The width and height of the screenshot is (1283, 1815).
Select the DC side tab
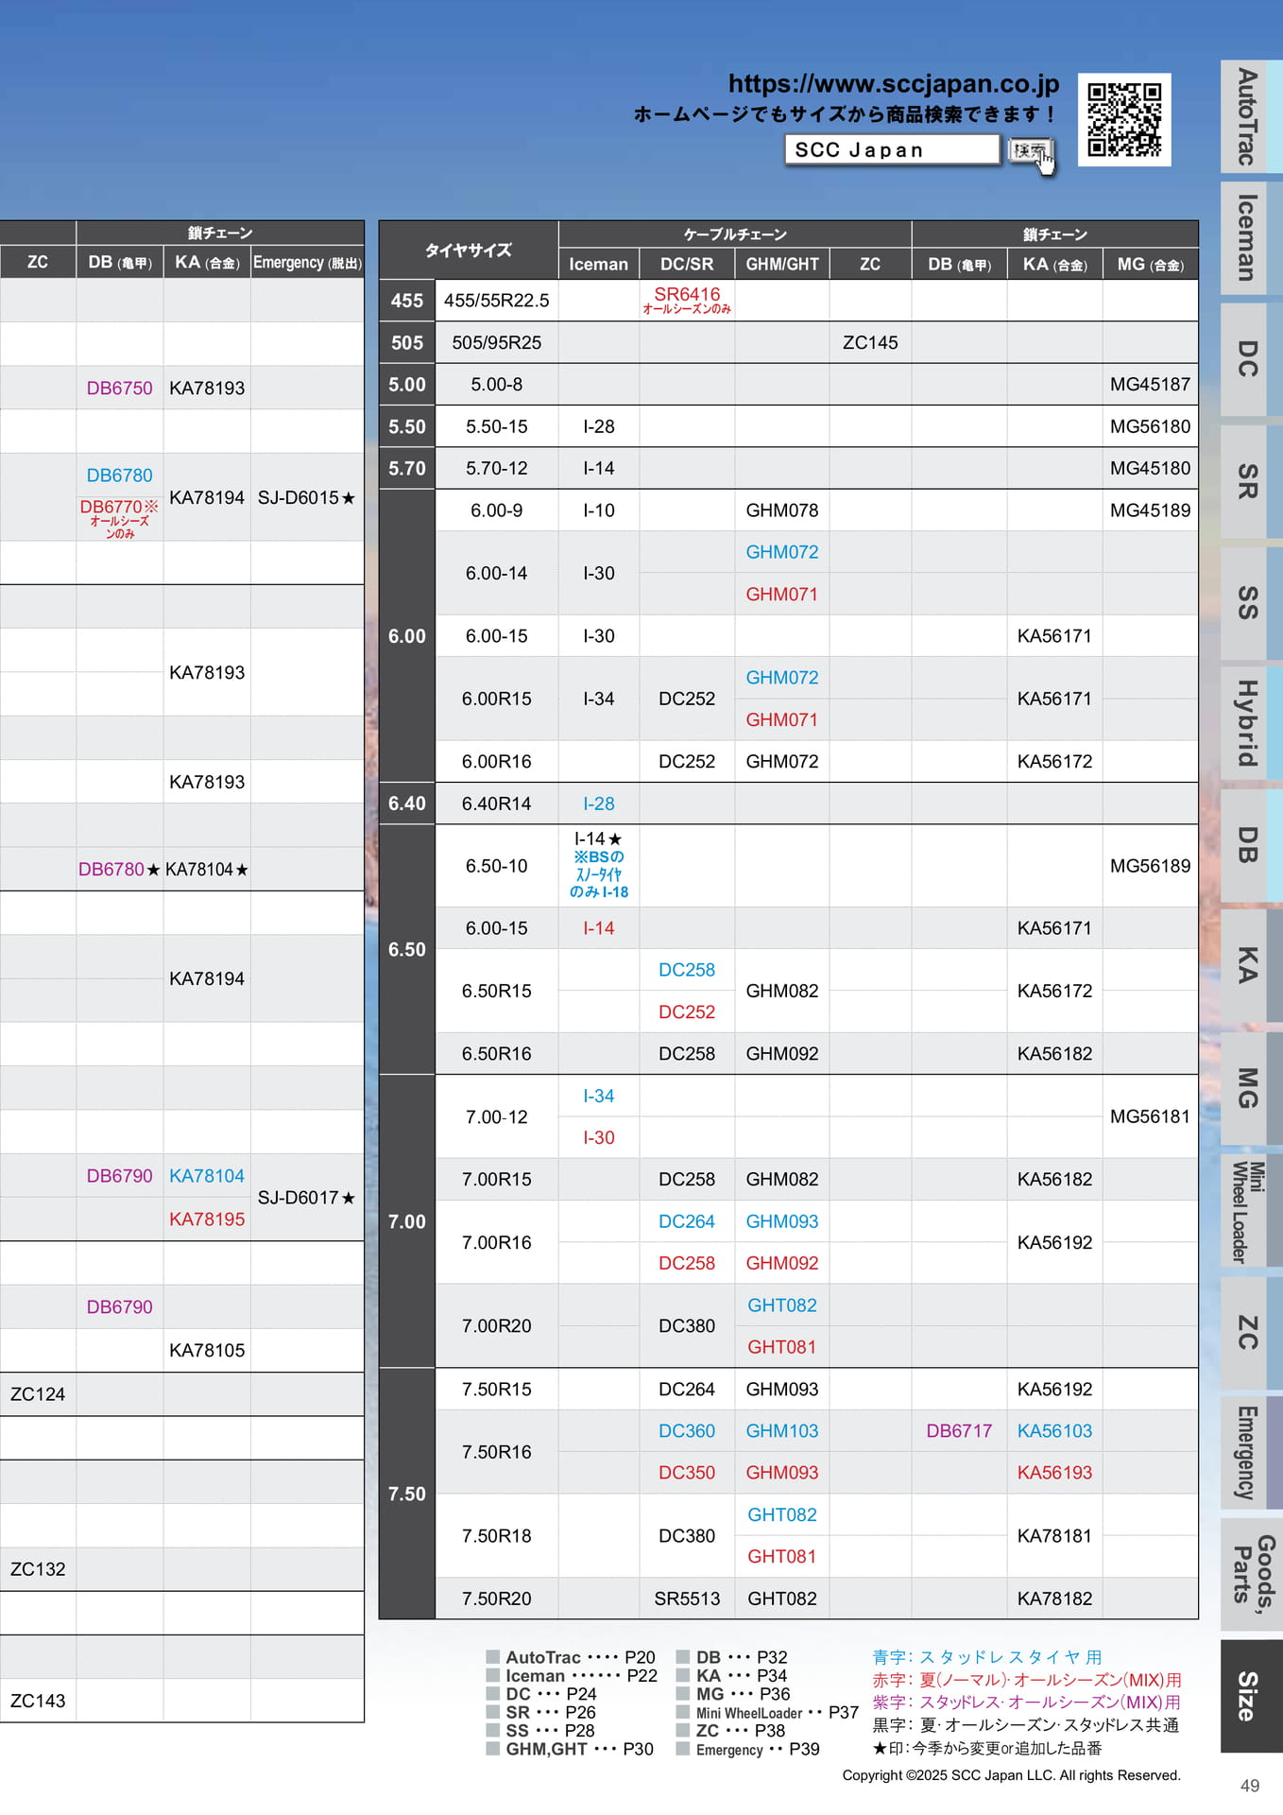coord(1250,359)
